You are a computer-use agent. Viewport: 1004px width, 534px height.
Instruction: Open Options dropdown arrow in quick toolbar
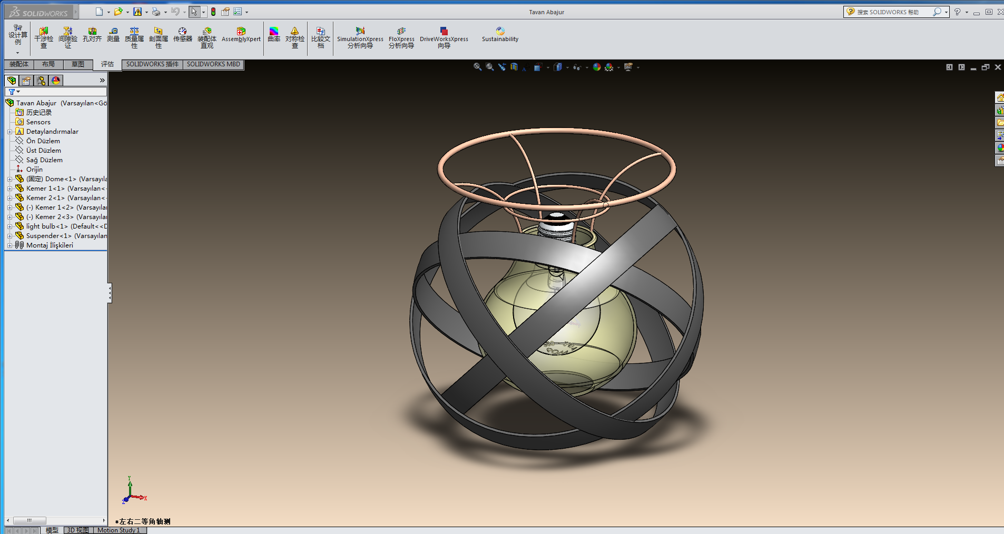point(247,12)
